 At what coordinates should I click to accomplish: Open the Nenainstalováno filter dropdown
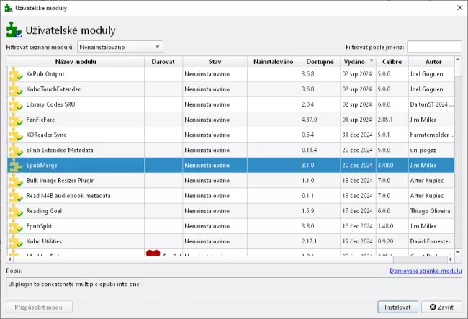tap(120, 47)
